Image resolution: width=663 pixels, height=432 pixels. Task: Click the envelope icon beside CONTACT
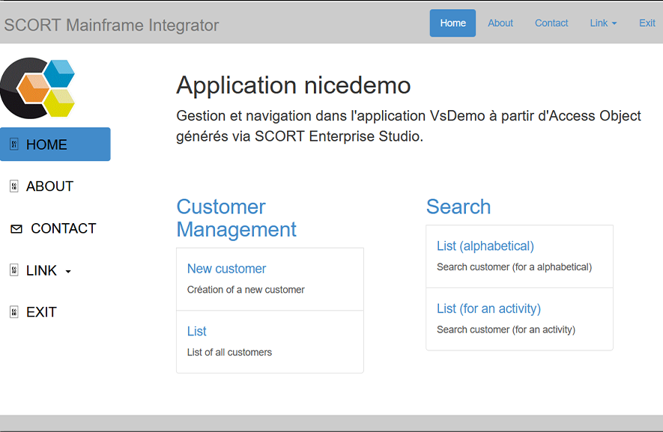(16, 228)
